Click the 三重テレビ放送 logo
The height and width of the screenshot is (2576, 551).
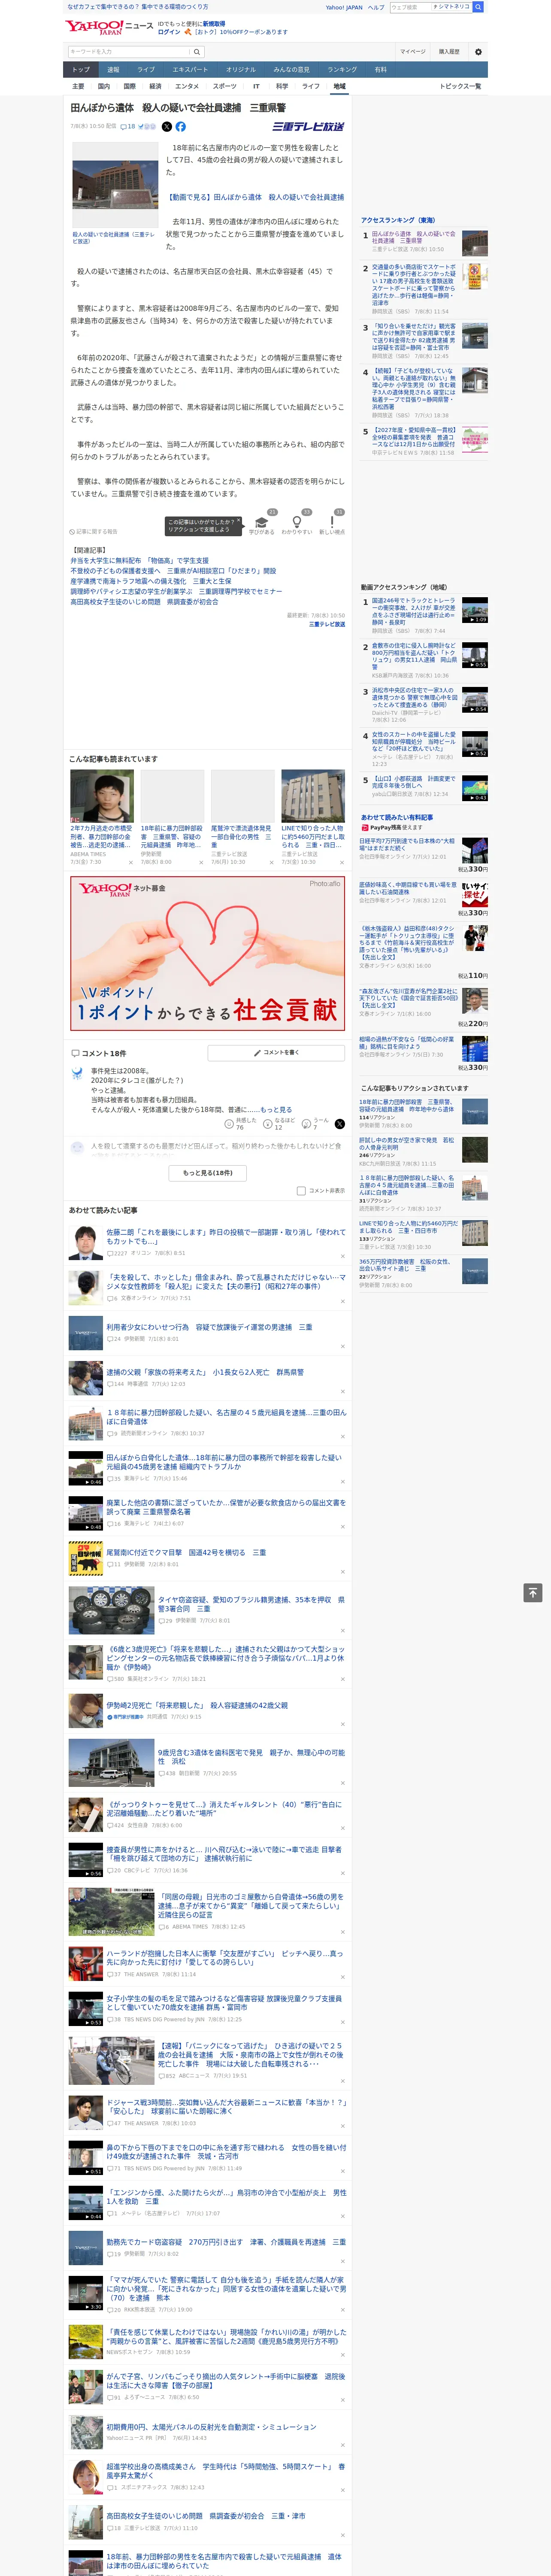pyautogui.click(x=308, y=127)
